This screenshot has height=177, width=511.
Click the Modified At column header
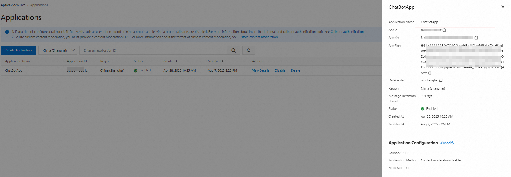(216, 61)
